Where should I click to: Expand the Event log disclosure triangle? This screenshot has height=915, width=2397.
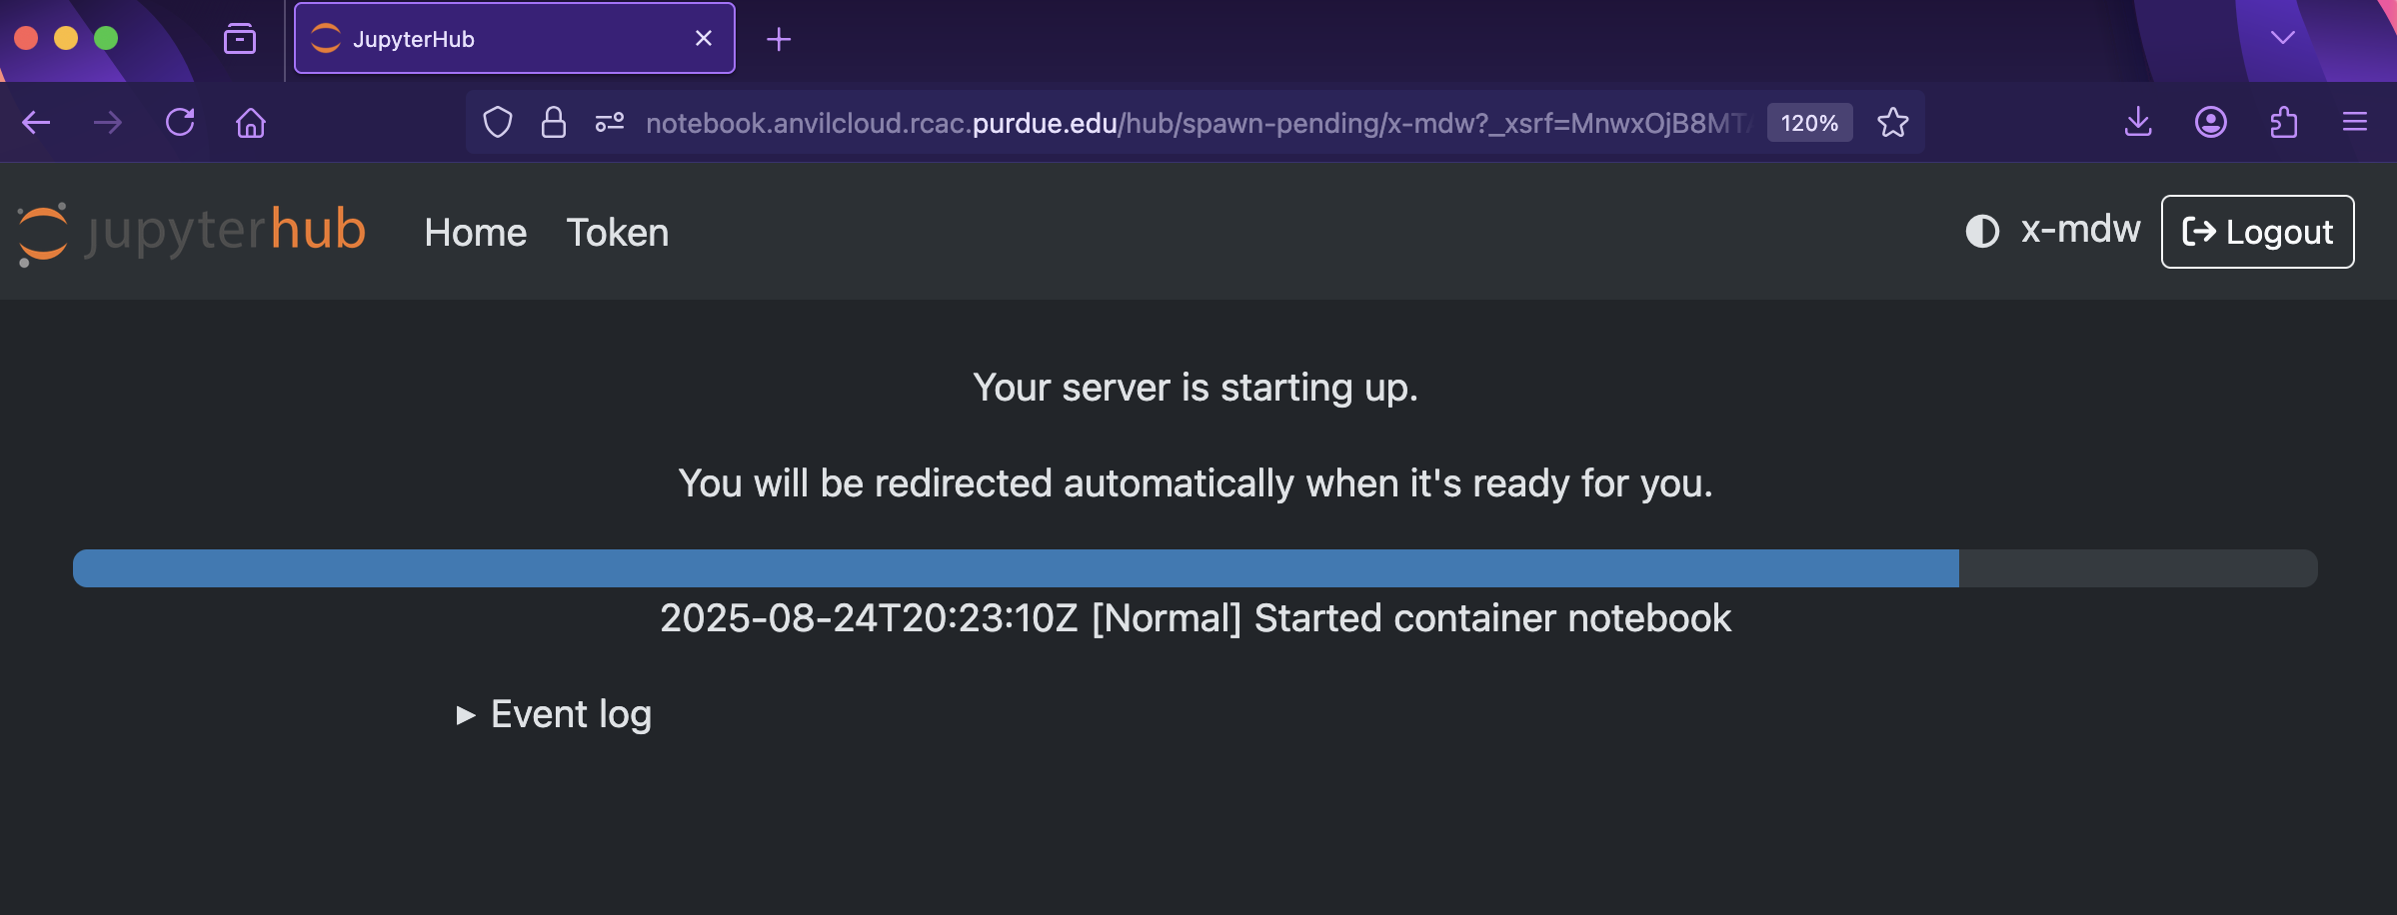(466, 715)
